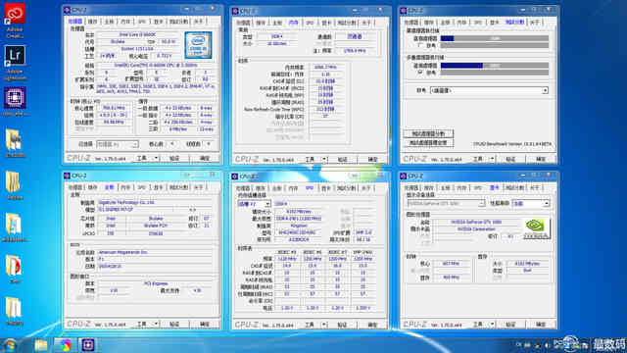
Task: Click title-bar icon of the GeForce graphics CPU-Z window
Action: click(403, 176)
